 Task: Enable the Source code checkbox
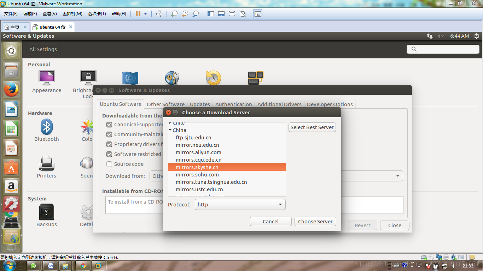coord(109,164)
